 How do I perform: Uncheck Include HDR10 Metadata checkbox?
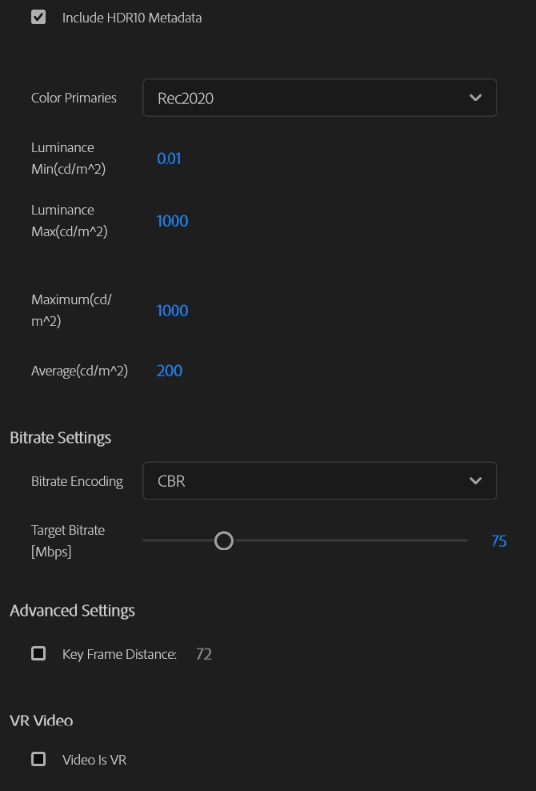click(x=38, y=17)
